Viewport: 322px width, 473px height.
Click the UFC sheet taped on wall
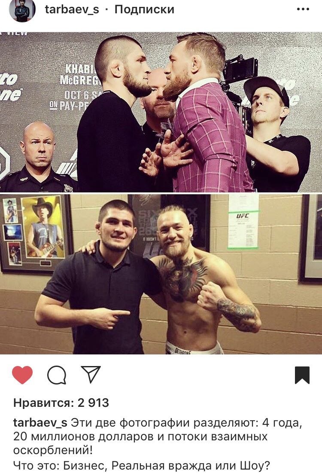(243, 222)
